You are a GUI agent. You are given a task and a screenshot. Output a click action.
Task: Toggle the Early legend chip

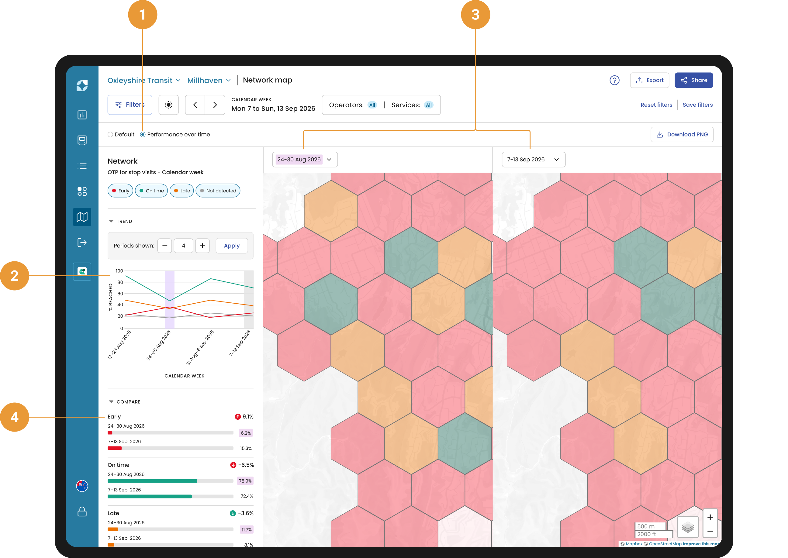click(x=120, y=191)
